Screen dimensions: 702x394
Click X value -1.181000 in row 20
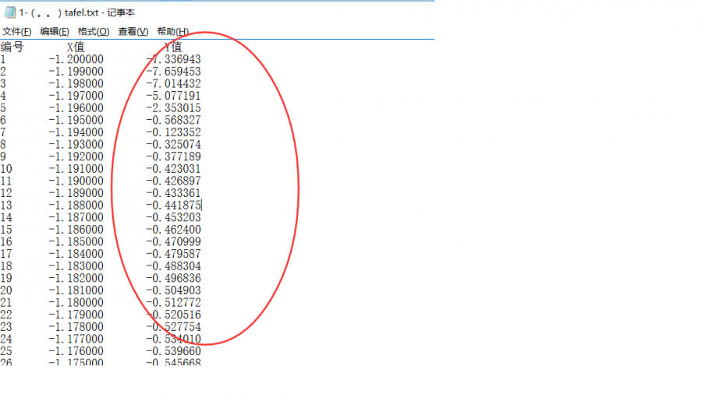coord(76,290)
